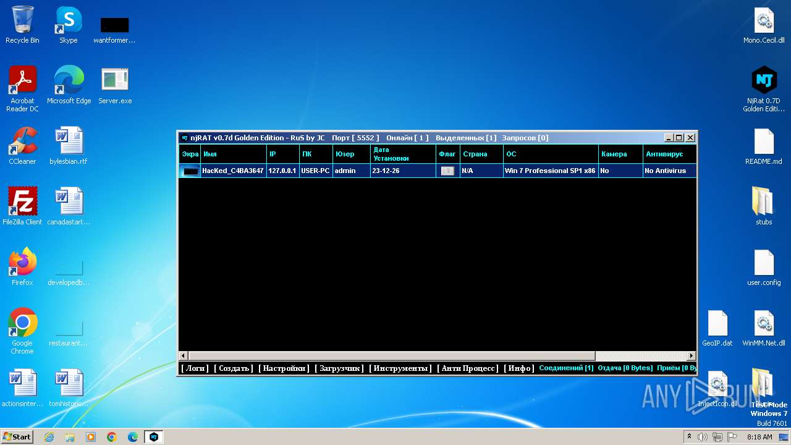
Task: Open the Инфо menu item
Action: [x=519, y=368]
